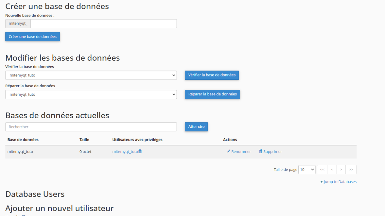
Task: Click the mitemyqt_ prefix label
Action: tap(18, 24)
